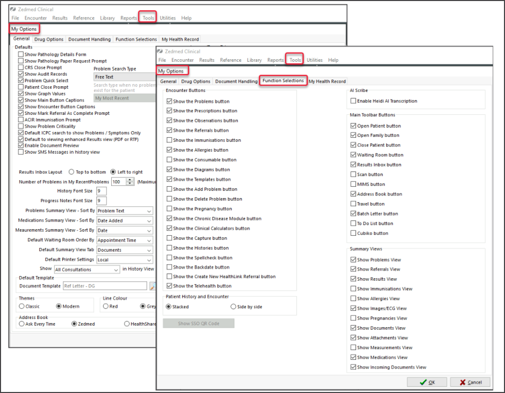Open Encounter menu in the front window
505x393 pixels.
[183, 60]
